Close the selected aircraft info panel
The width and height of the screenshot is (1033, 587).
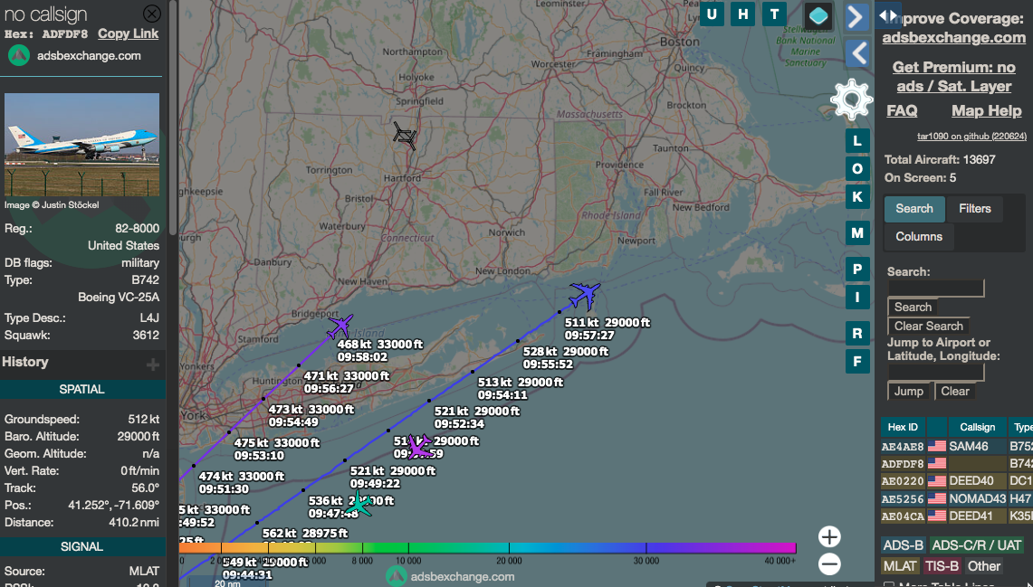coord(151,14)
